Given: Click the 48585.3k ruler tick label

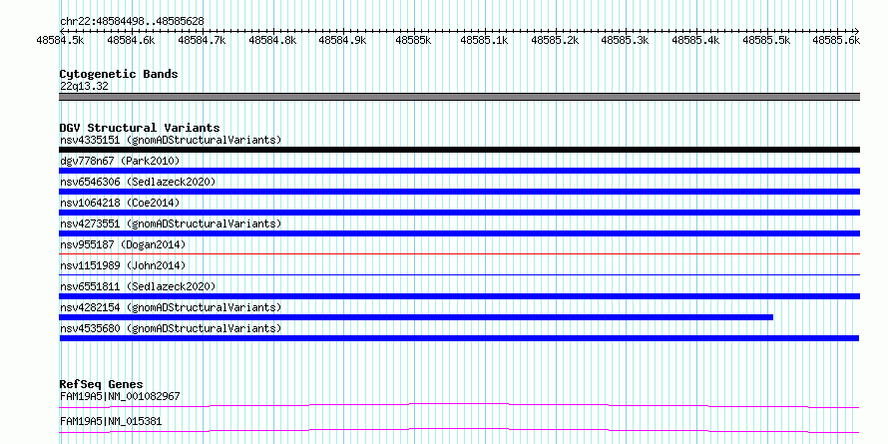Looking at the screenshot, I should pyautogui.click(x=626, y=40).
